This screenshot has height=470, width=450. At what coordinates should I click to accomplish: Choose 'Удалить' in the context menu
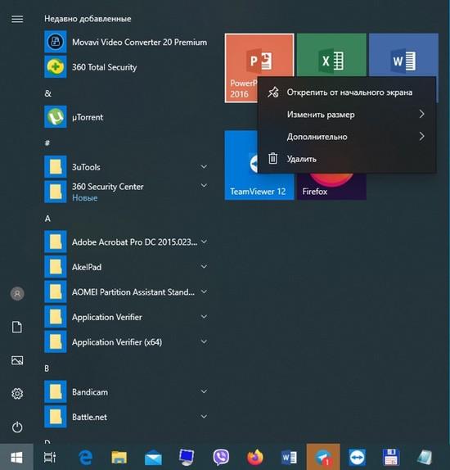click(x=347, y=159)
